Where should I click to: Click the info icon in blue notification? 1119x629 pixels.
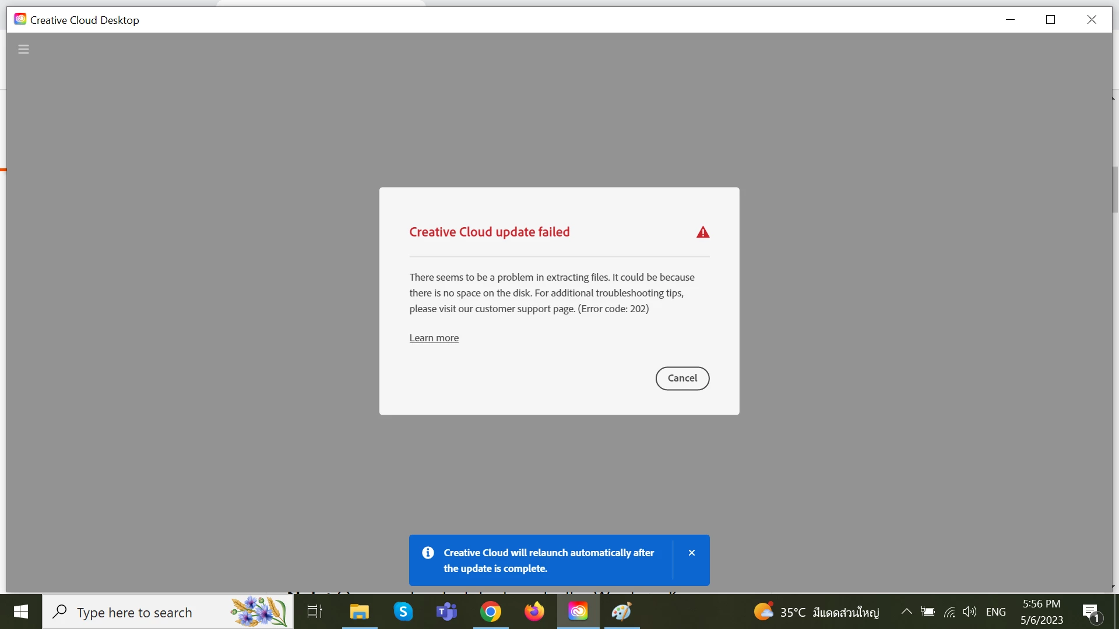(x=428, y=553)
